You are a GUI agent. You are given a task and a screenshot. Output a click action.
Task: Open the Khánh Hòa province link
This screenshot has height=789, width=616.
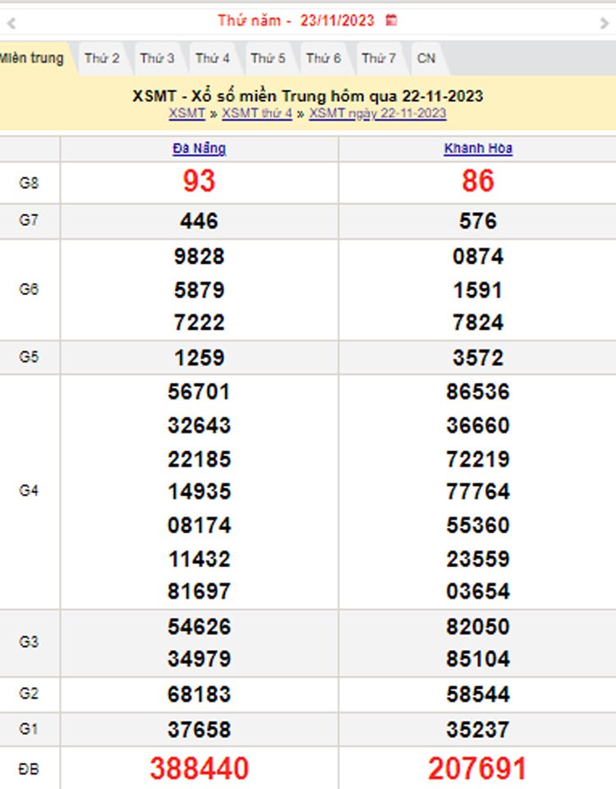click(478, 149)
